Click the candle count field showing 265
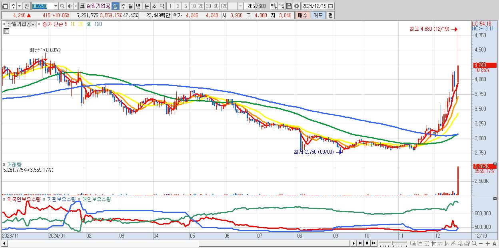Viewport: 499px width, 248px height. click(250, 6)
